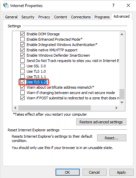Select 'Use TLS 1.0' label text

(x=36, y=71)
